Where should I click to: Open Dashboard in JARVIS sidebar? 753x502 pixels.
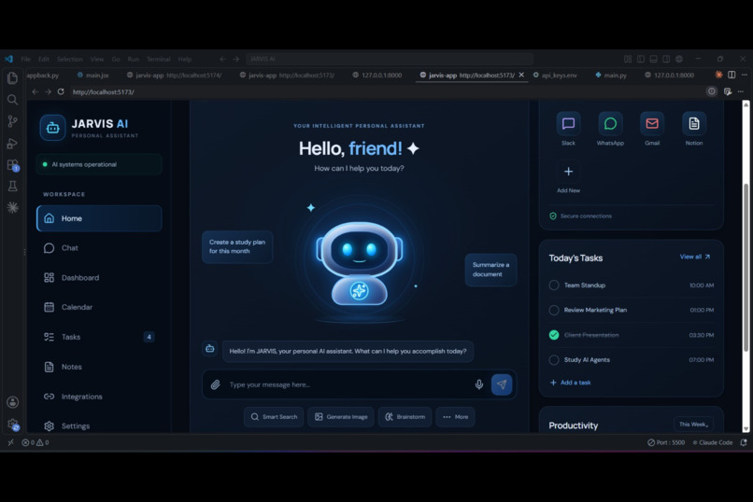(x=99, y=278)
